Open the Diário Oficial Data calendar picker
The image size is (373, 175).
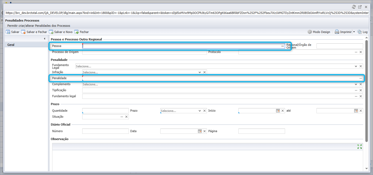pyautogui.click(x=200, y=131)
